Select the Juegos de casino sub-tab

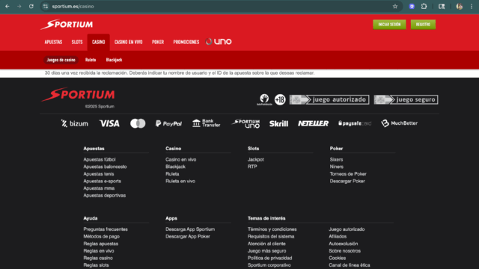tap(61, 60)
